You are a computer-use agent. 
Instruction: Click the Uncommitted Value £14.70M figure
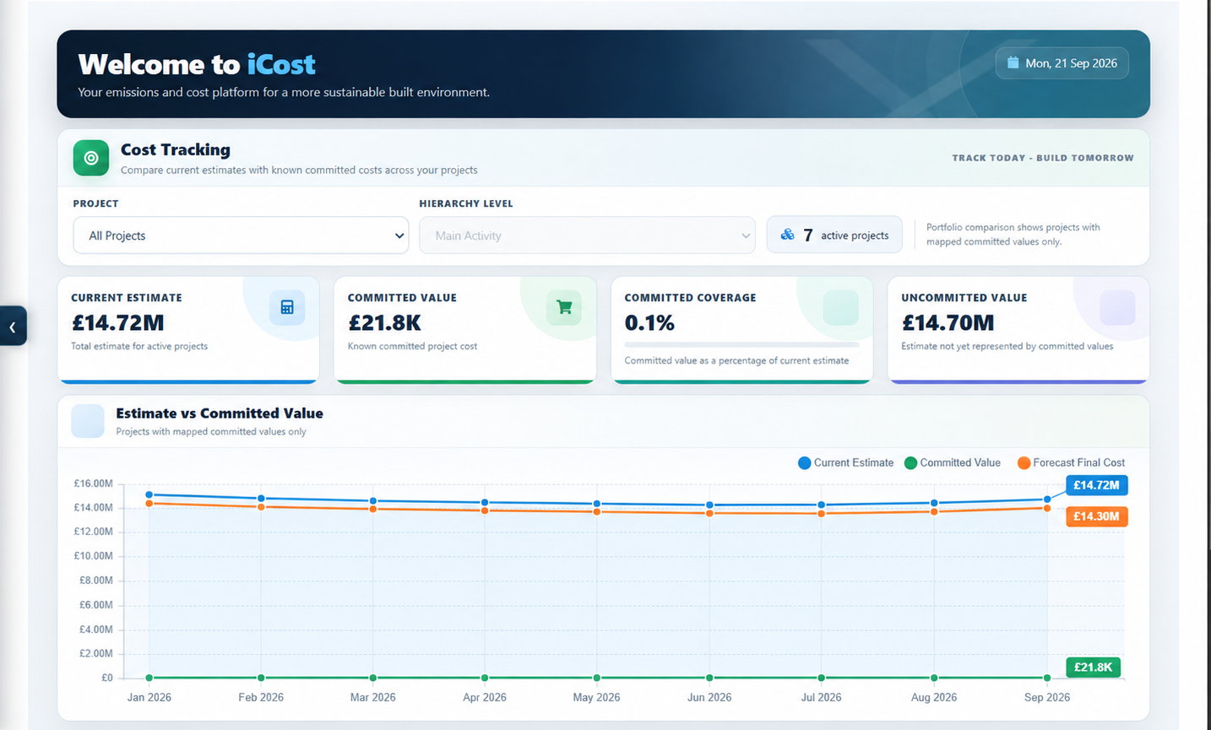[x=948, y=322]
